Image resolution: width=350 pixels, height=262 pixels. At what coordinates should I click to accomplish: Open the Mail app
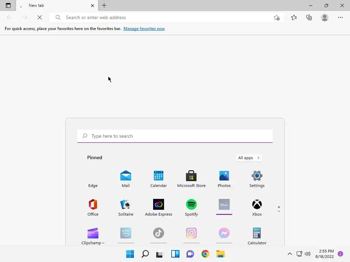coord(126,179)
